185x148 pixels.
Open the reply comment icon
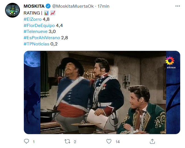(x=26, y=141)
